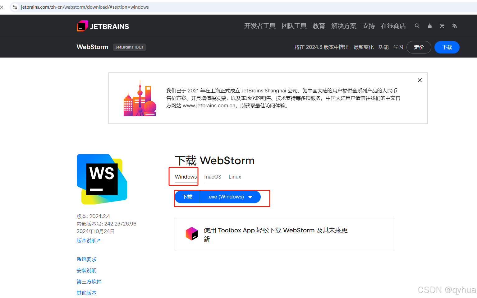Stop loading with the browser X icon
This screenshot has width=477, height=298.
click(x=2, y=7)
